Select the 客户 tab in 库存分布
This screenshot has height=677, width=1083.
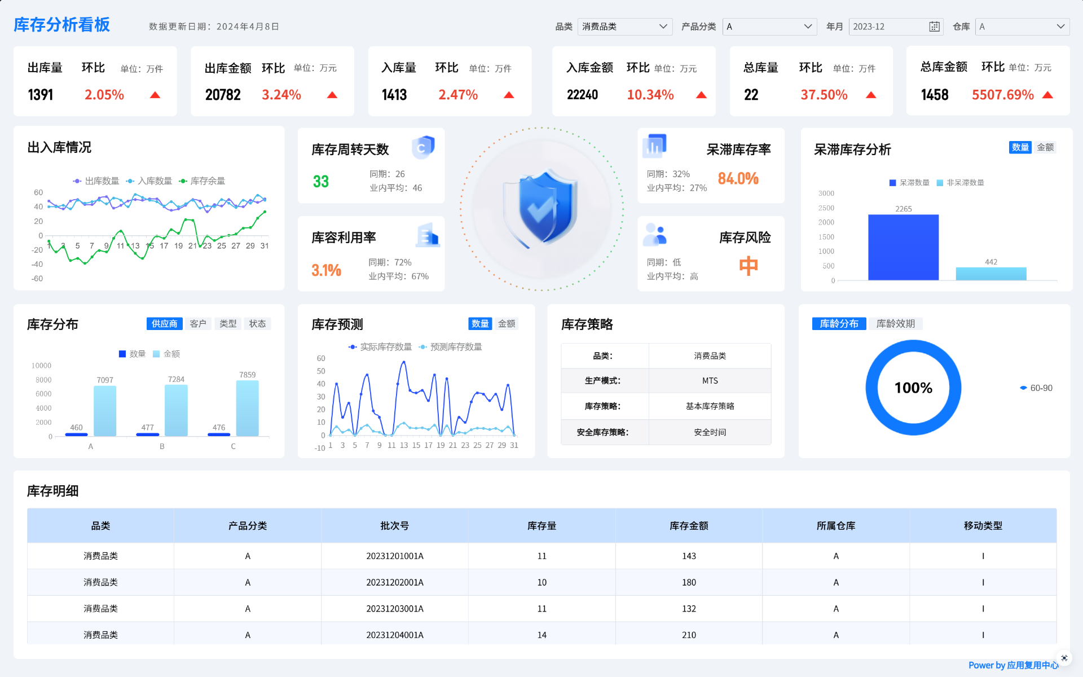pos(198,324)
